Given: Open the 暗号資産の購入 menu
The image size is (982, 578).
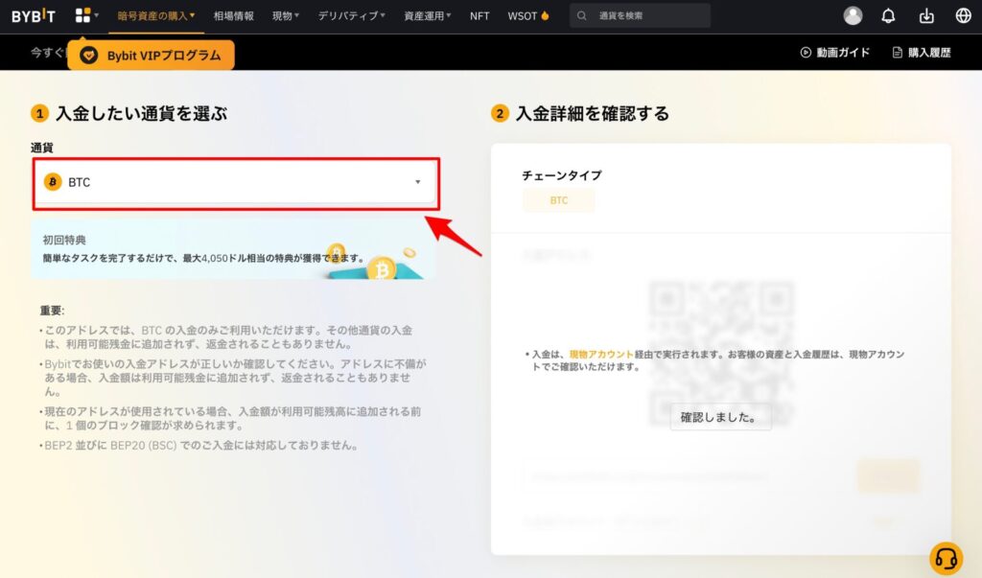Looking at the screenshot, I should coord(156,15).
